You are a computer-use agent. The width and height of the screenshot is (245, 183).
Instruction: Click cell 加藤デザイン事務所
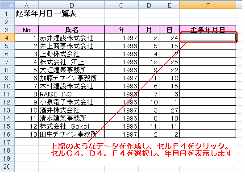[x=71, y=78]
